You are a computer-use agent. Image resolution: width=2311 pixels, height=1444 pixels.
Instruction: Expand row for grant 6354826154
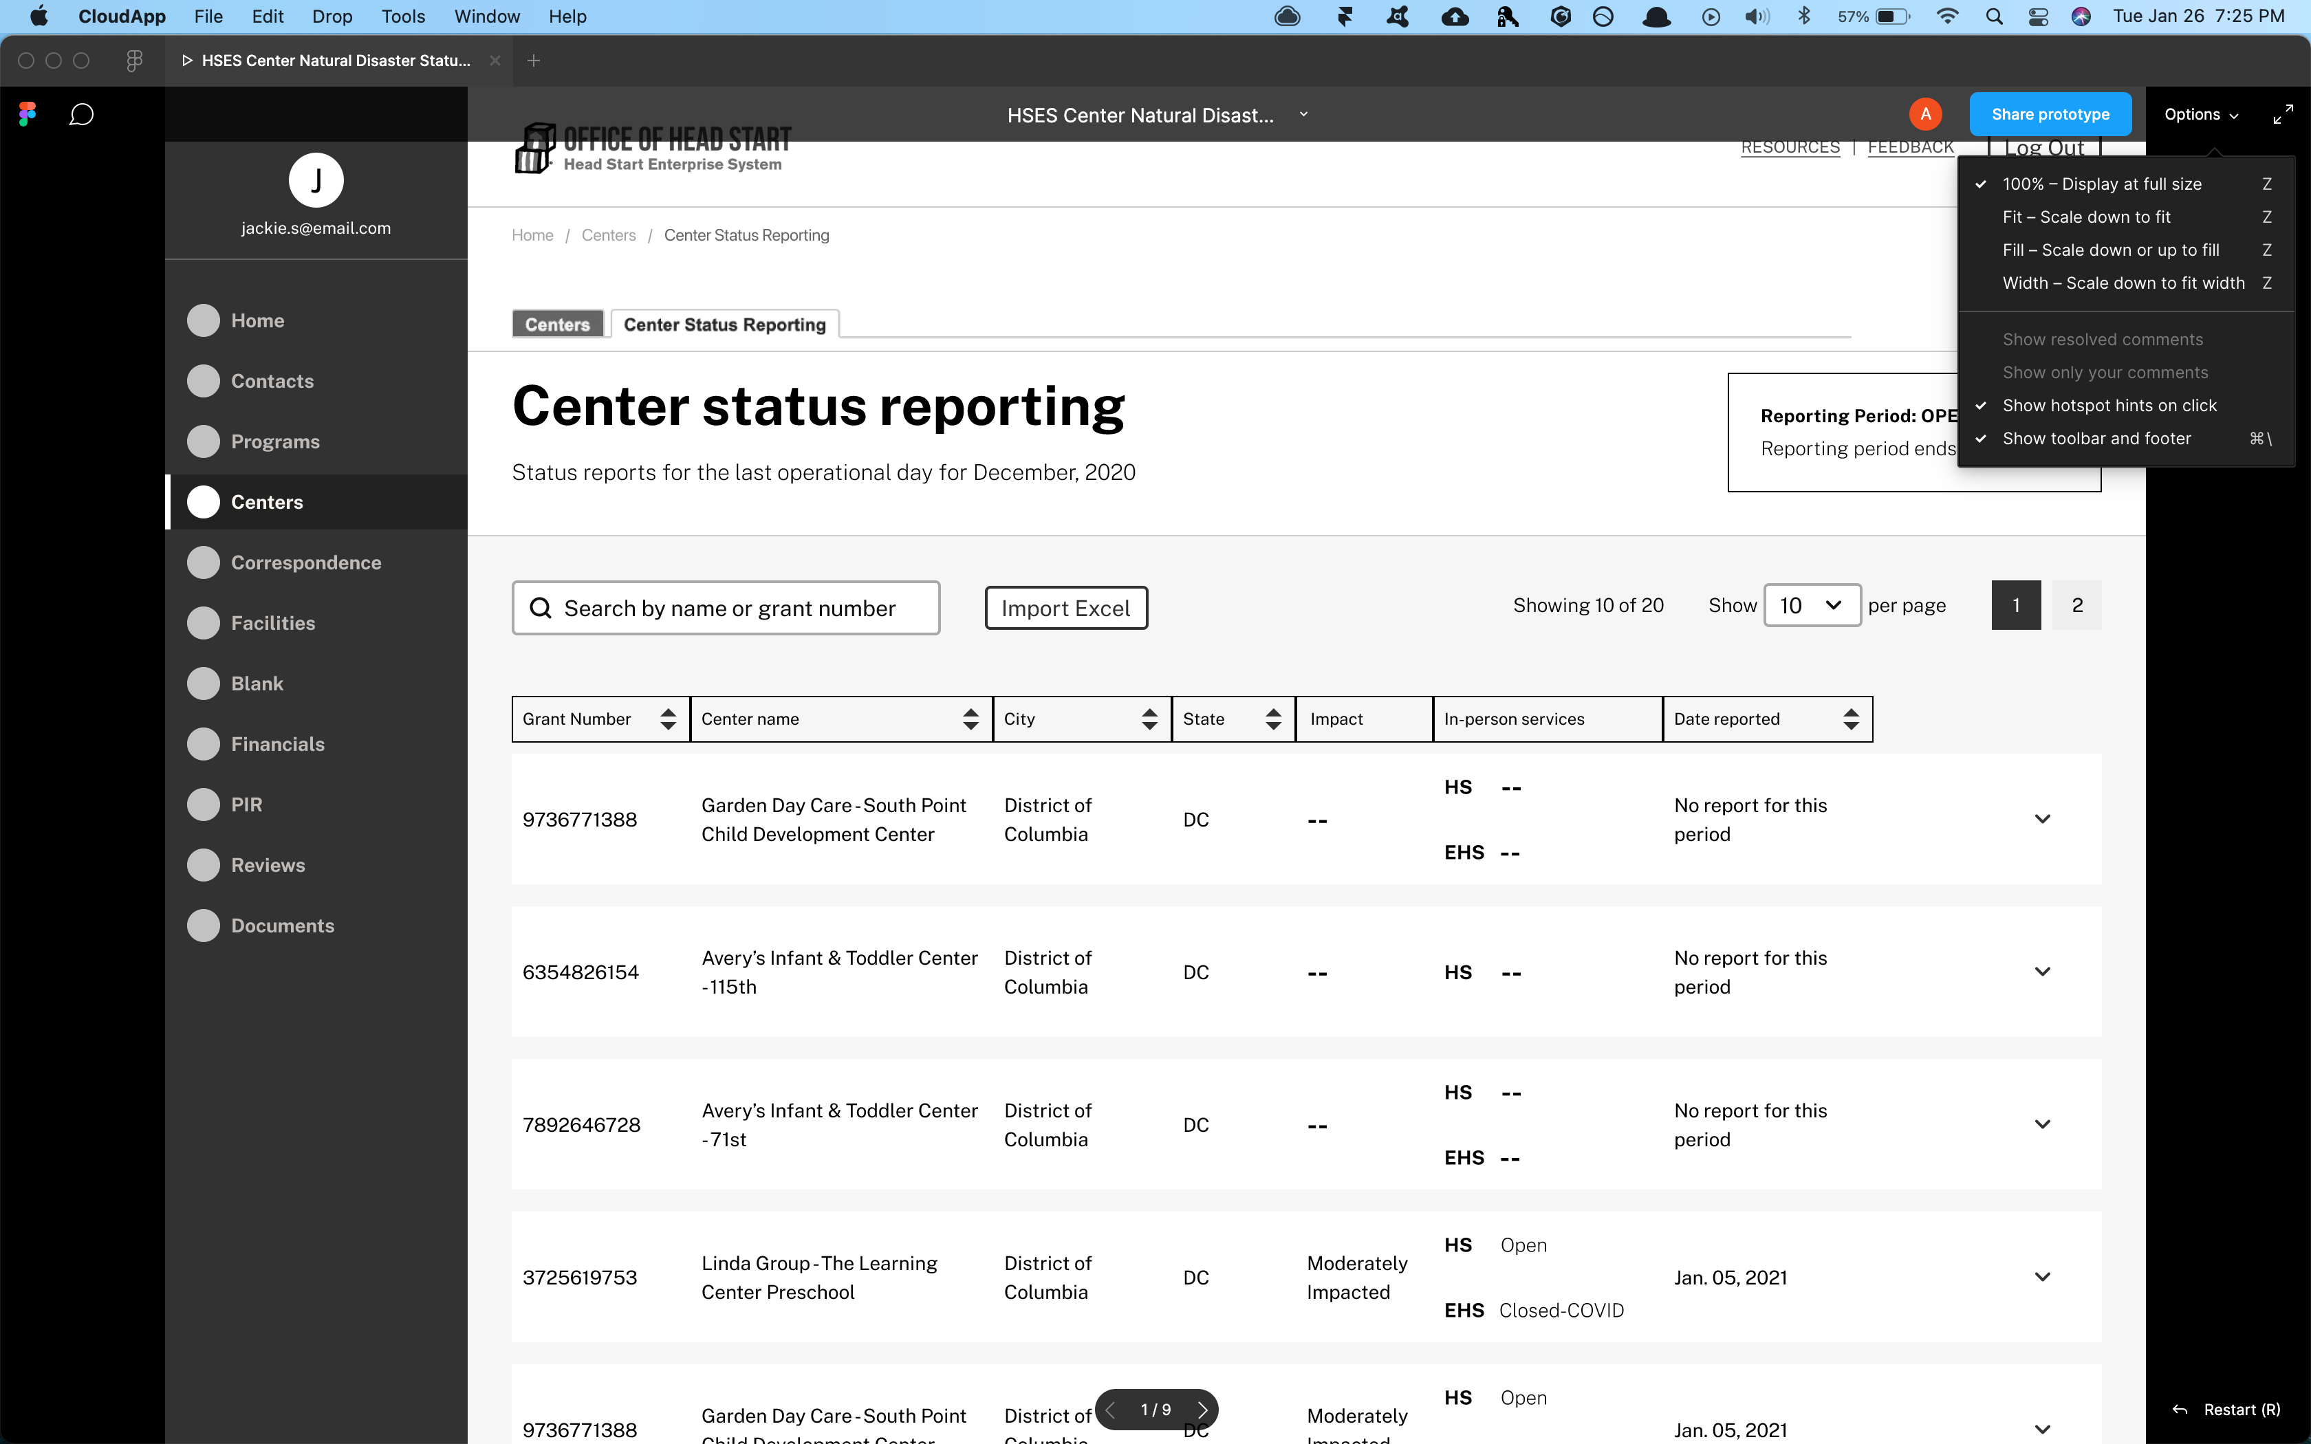2041,972
